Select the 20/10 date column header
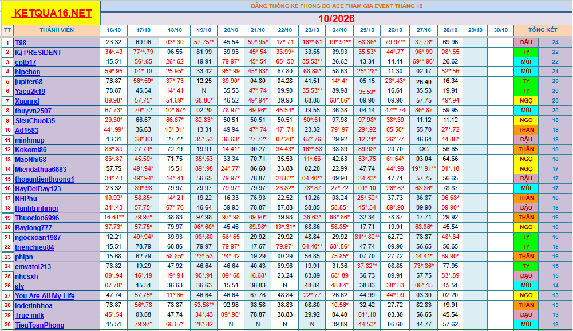The image size is (573, 331). coord(231,30)
